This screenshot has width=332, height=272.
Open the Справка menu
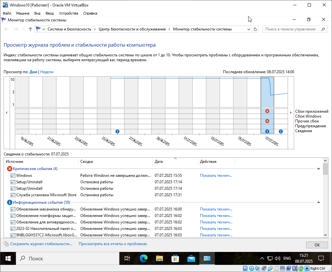click(x=90, y=13)
